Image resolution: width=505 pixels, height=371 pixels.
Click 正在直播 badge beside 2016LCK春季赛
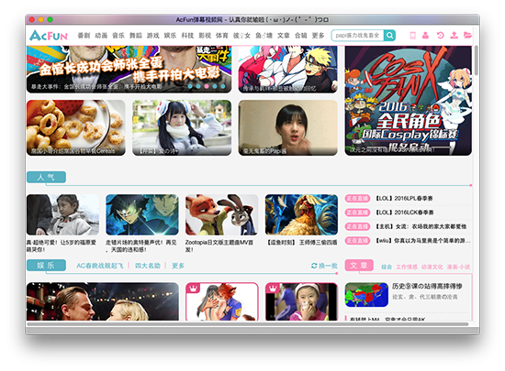pyautogui.click(x=357, y=213)
